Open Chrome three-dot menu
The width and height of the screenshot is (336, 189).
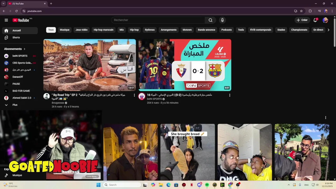click(332, 11)
